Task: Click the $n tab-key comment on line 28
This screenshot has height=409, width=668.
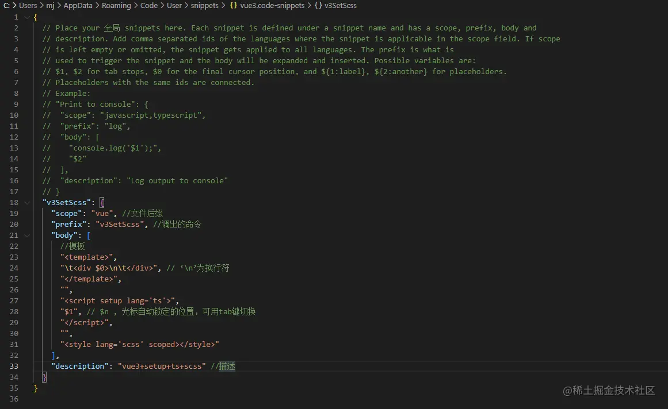Action: 171,312
